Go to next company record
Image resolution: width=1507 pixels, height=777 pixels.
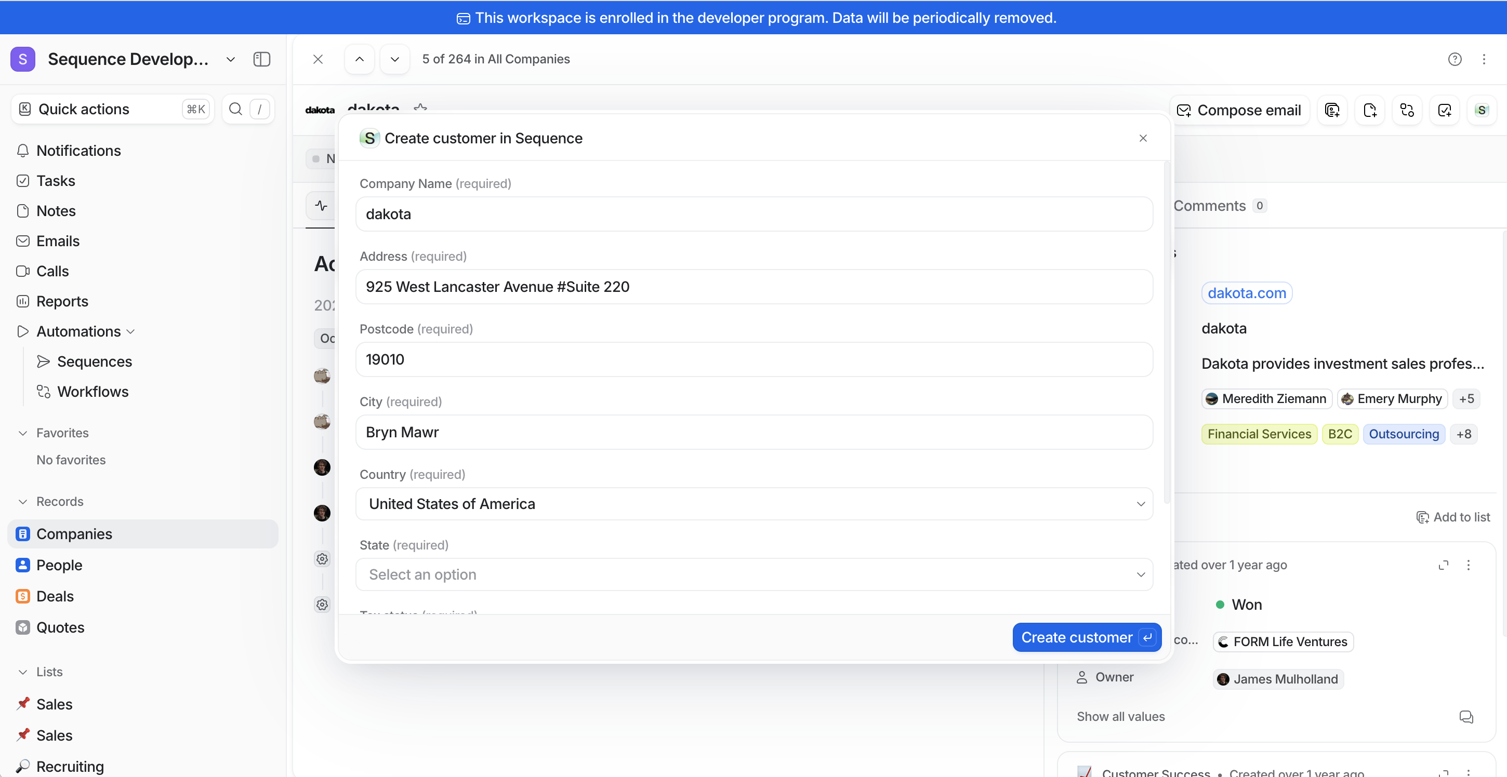(x=395, y=59)
